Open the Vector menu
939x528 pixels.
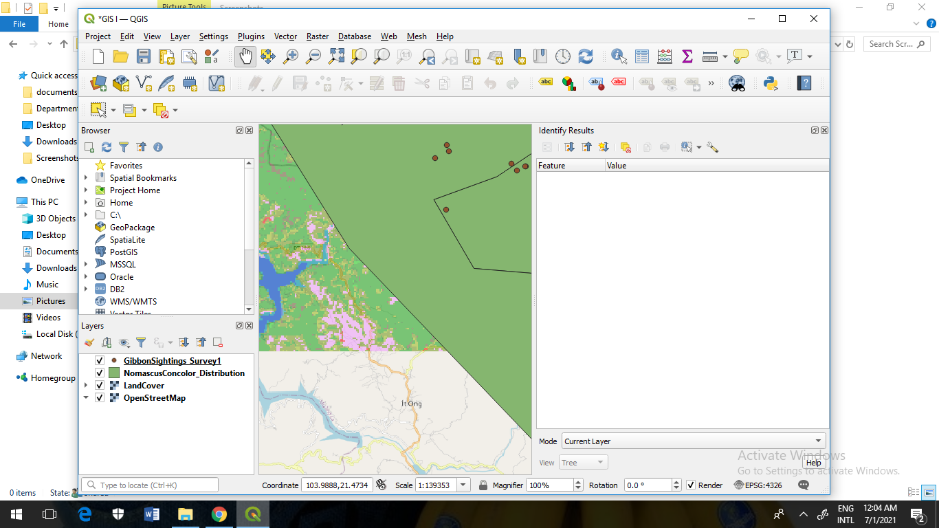285,36
